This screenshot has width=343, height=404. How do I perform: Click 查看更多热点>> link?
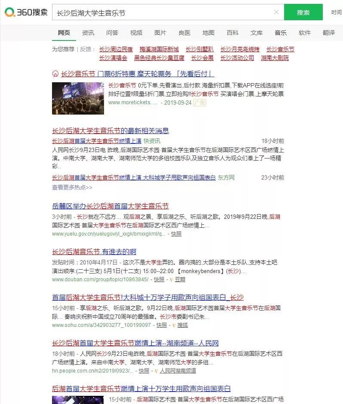pos(72,187)
